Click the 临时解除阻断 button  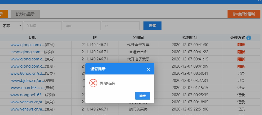[243, 14]
